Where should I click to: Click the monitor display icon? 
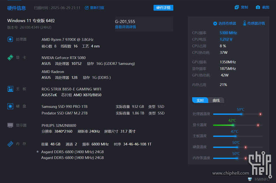point(10,125)
